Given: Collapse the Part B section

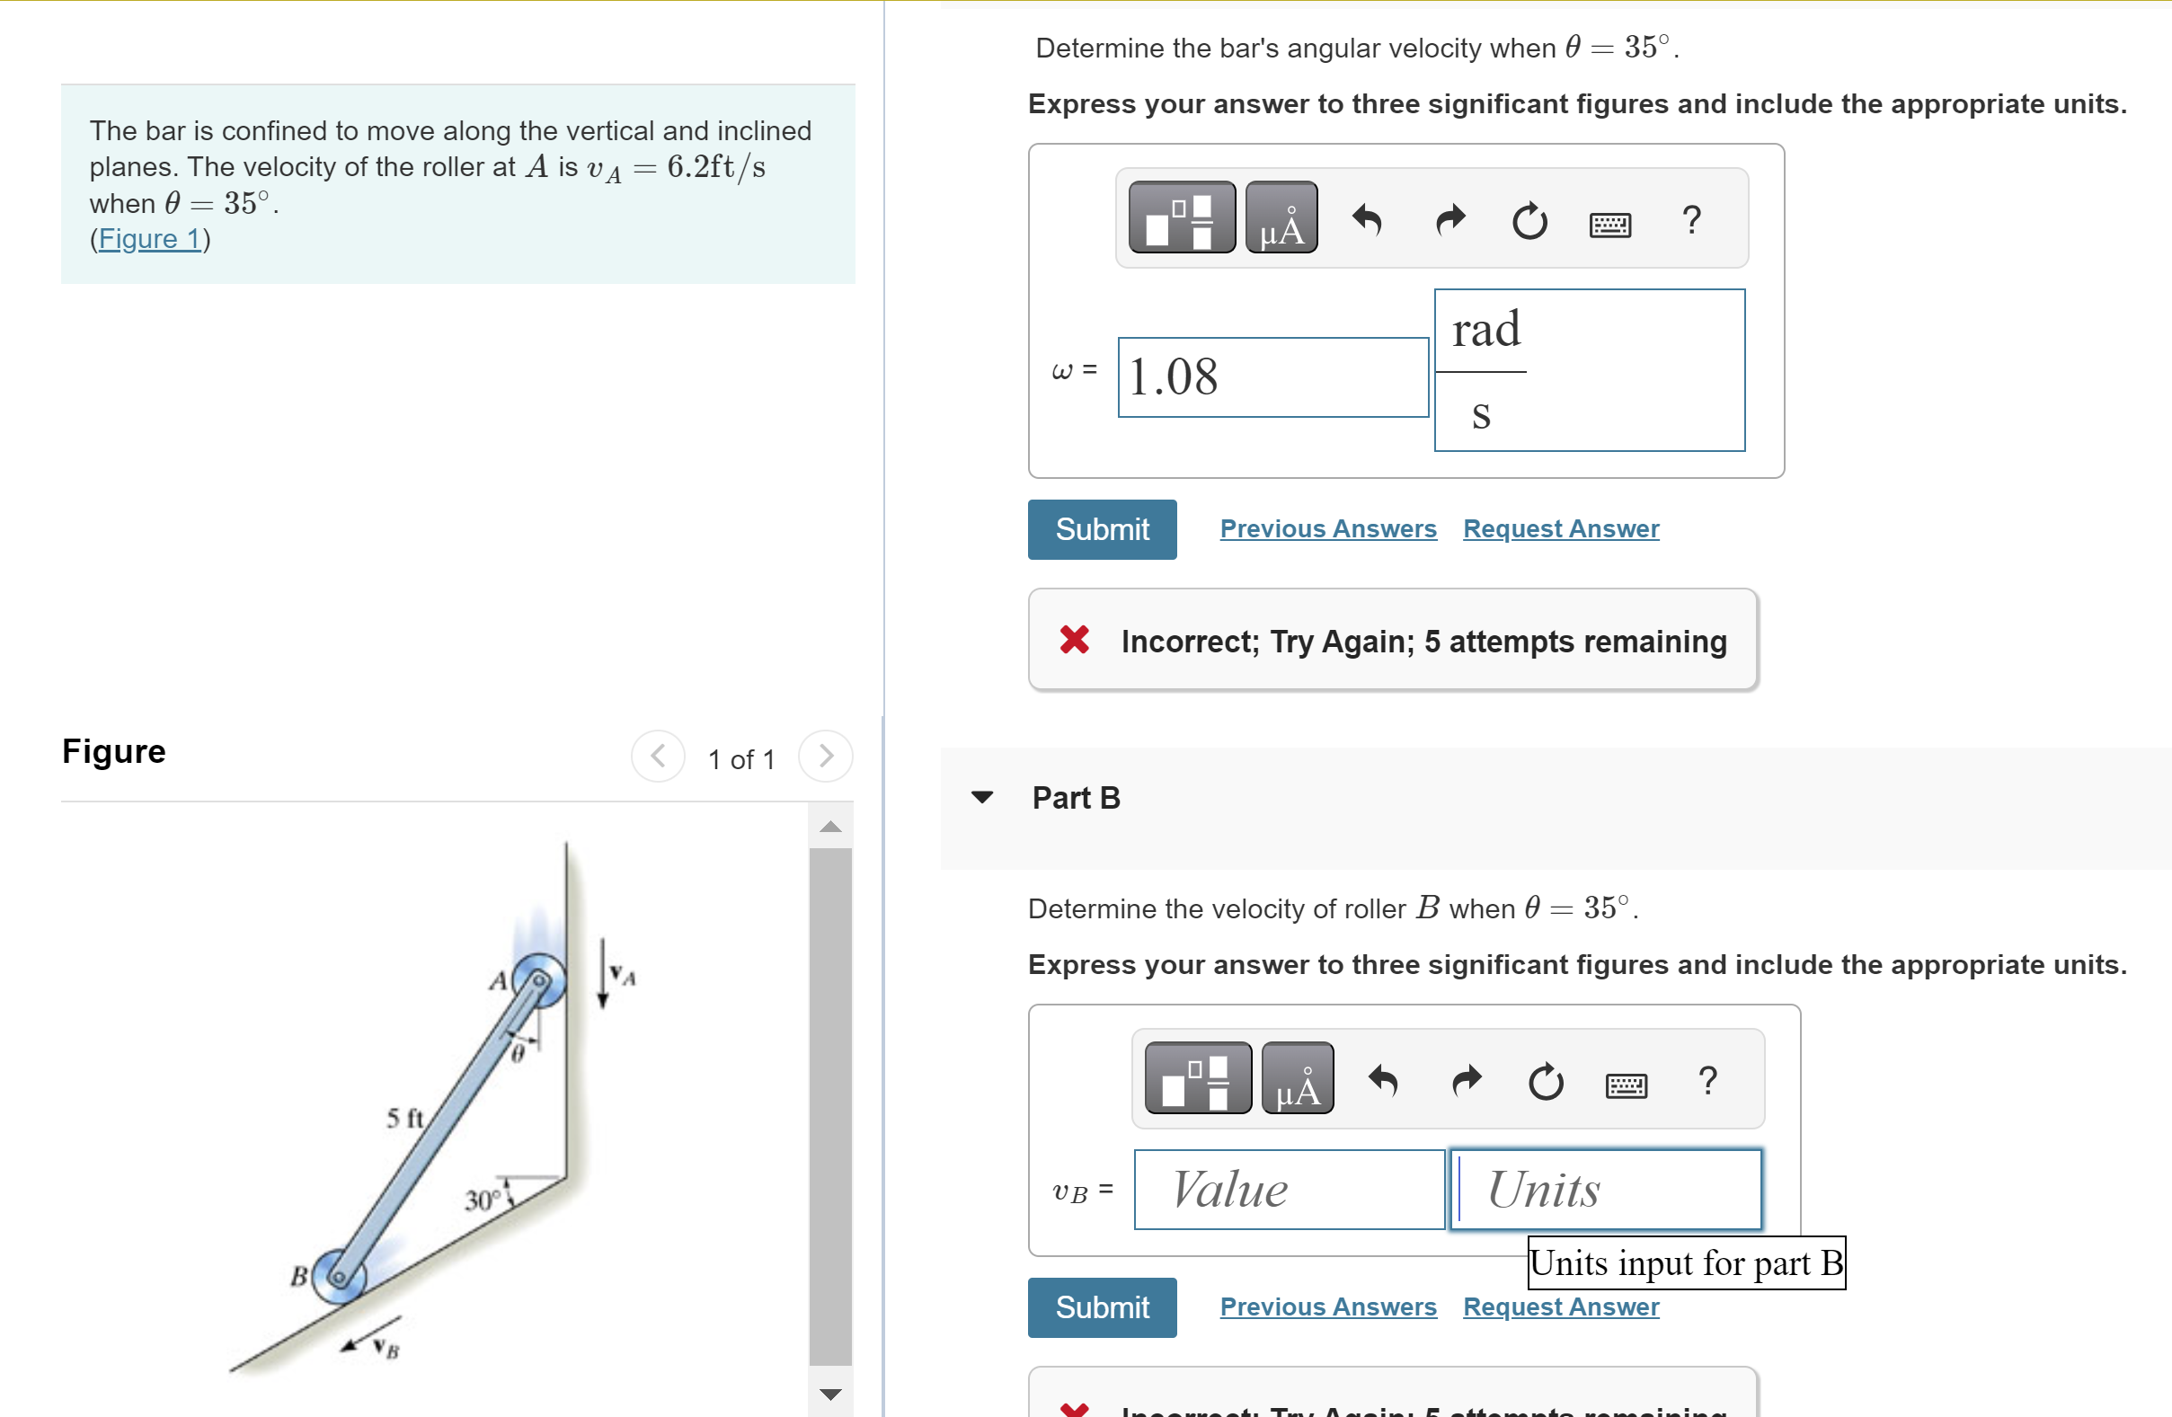Looking at the screenshot, I should (x=983, y=798).
